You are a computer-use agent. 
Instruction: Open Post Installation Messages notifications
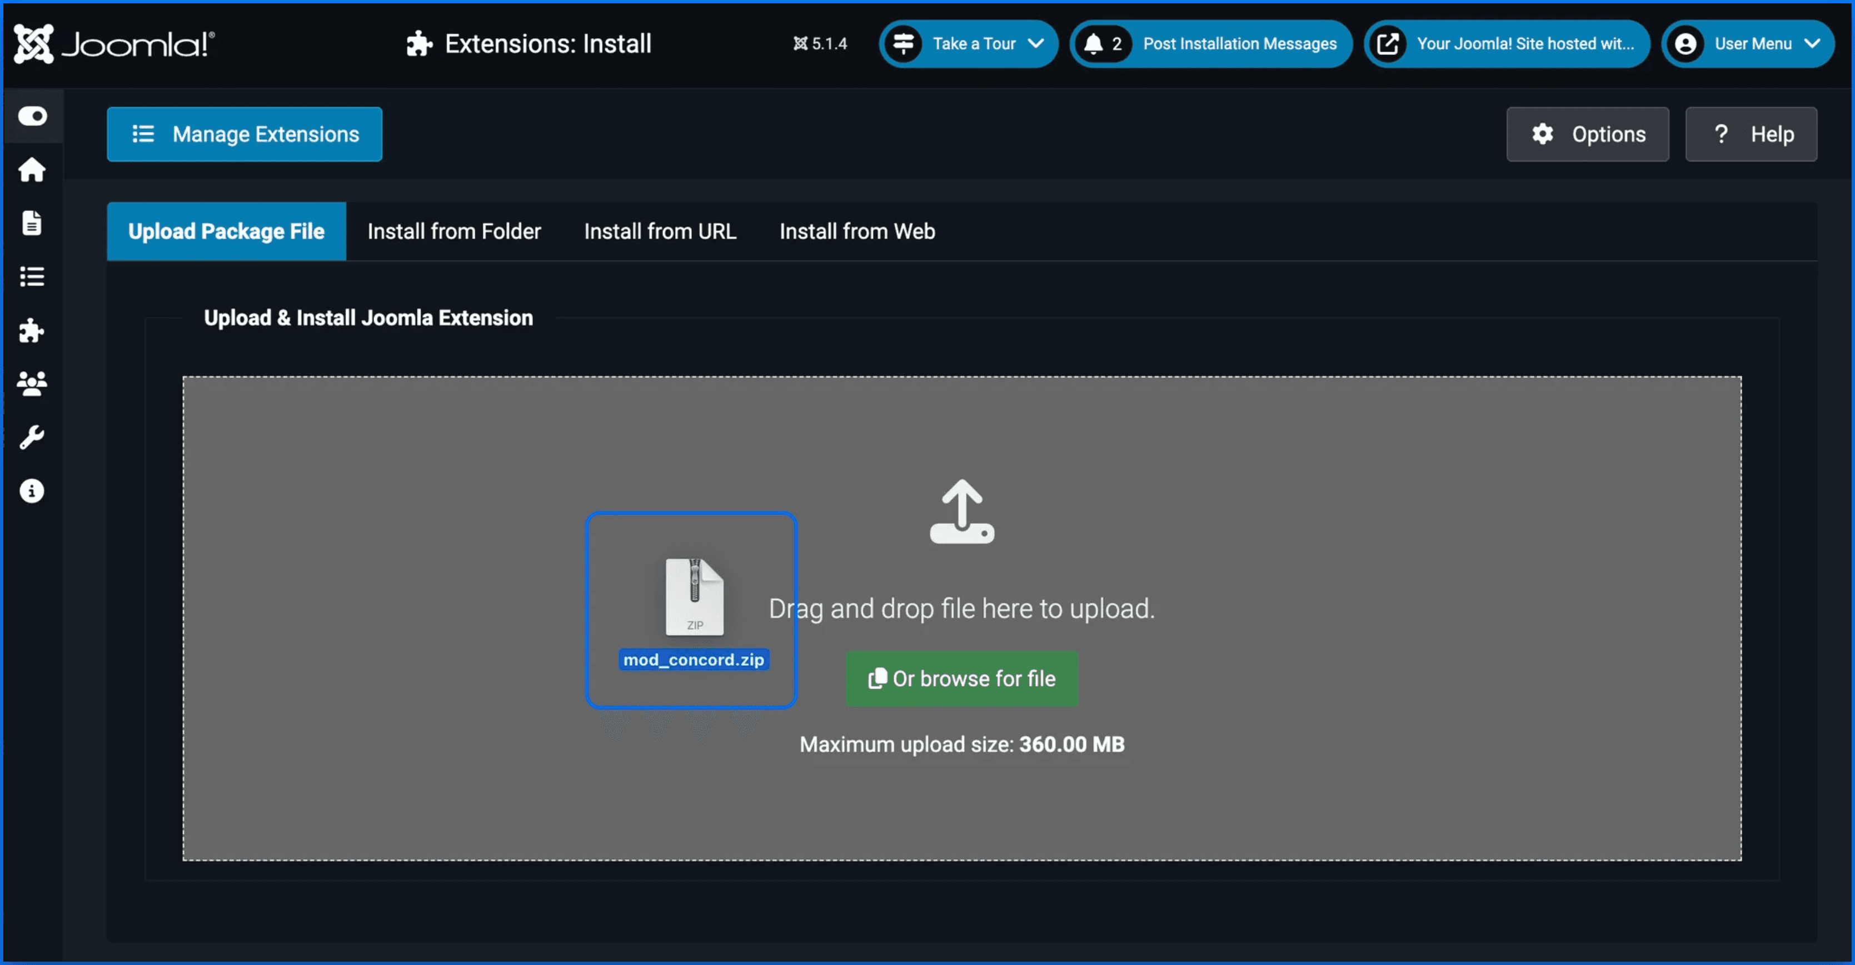pos(1210,44)
